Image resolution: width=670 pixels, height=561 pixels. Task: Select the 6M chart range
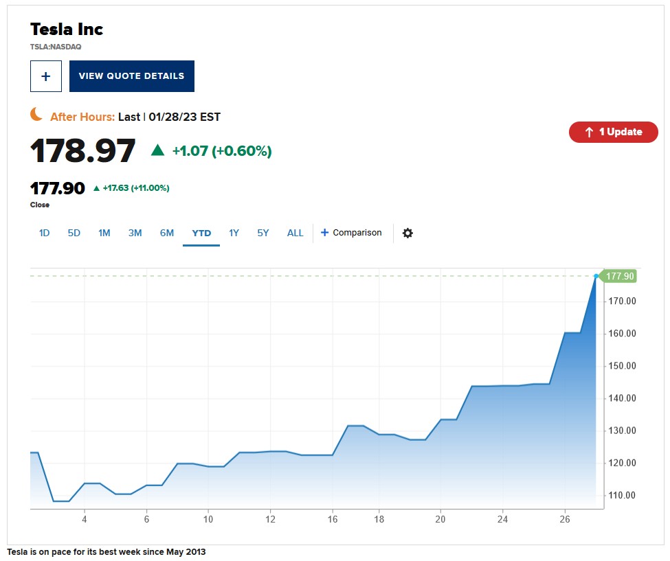(167, 233)
